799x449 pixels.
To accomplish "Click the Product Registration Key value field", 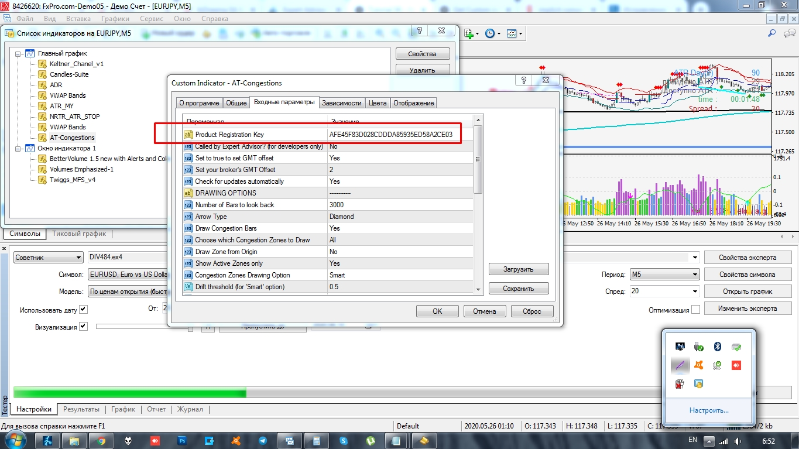I will [400, 135].
